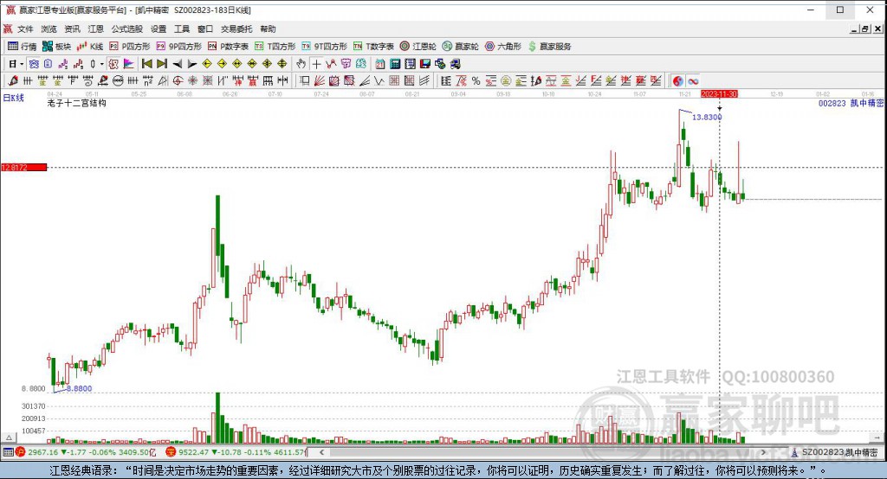887x479 pixels.
Task: Click the red pen drawing tool
Action: (x=12, y=80)
